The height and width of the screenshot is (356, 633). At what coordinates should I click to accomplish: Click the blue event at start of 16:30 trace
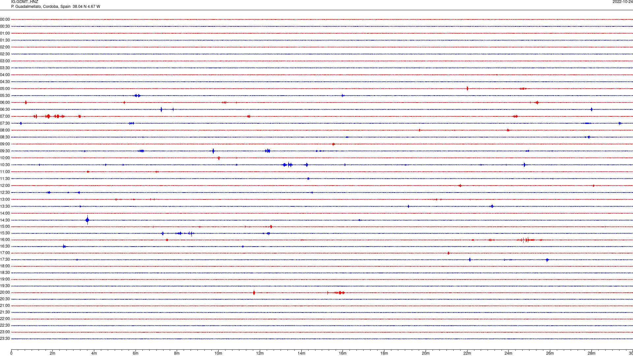pos(64,246)
